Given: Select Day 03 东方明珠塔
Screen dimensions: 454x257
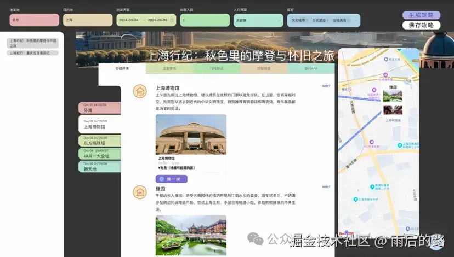Looking at the screenshot, I should 100,141.
